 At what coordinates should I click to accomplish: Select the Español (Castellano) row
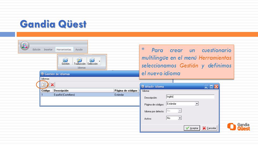click(x=90, y=95)
